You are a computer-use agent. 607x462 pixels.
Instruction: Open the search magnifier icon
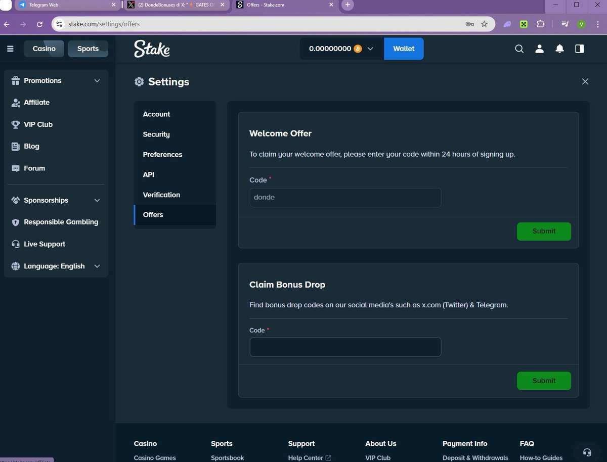pyautogui.click(x=519, y=49)
